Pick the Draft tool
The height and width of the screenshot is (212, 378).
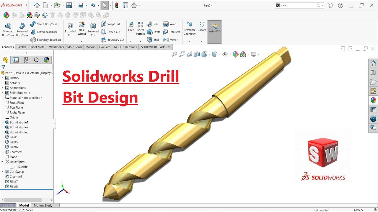pos(154,32)
